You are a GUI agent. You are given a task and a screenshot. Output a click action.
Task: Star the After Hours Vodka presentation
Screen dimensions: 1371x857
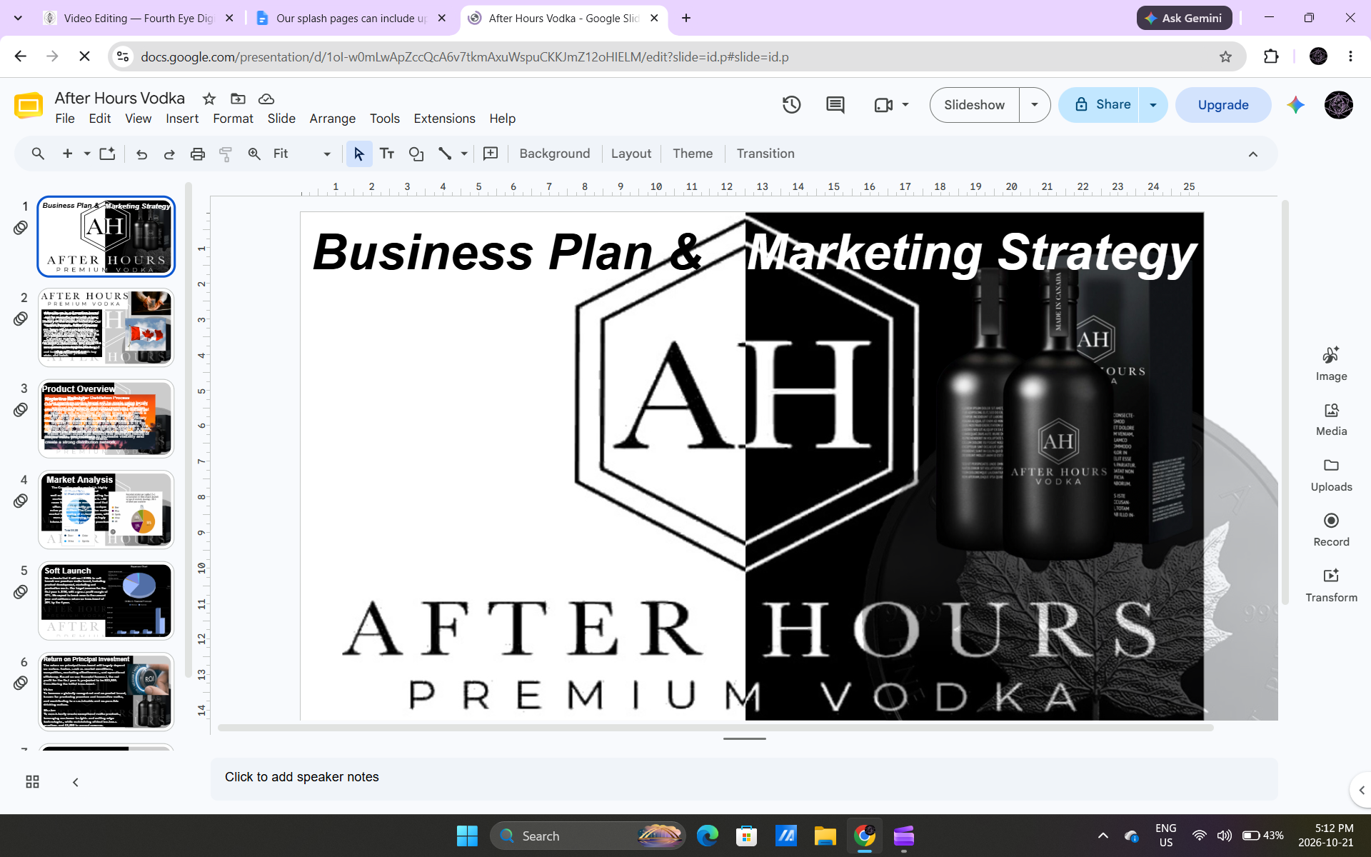tap(209, 99)
